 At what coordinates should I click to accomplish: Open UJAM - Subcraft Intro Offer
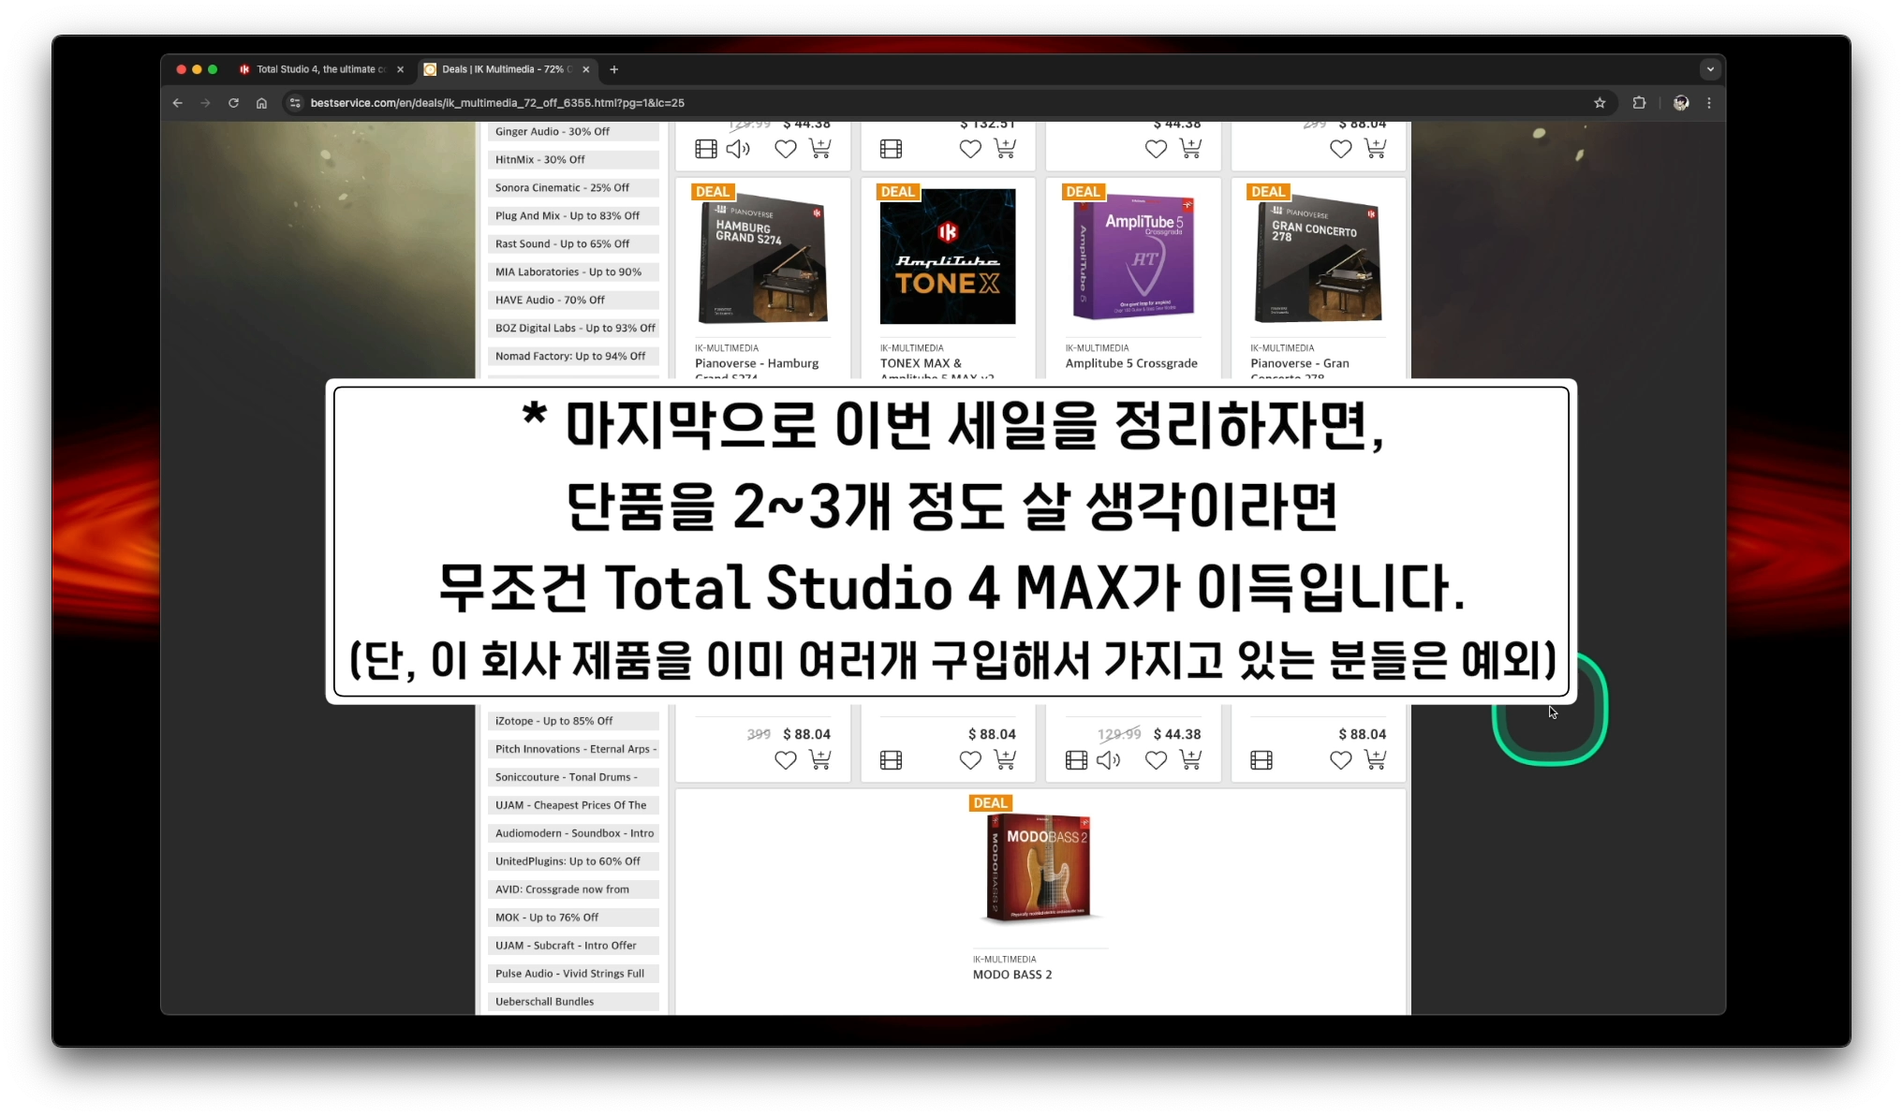(x=573, y=946)
